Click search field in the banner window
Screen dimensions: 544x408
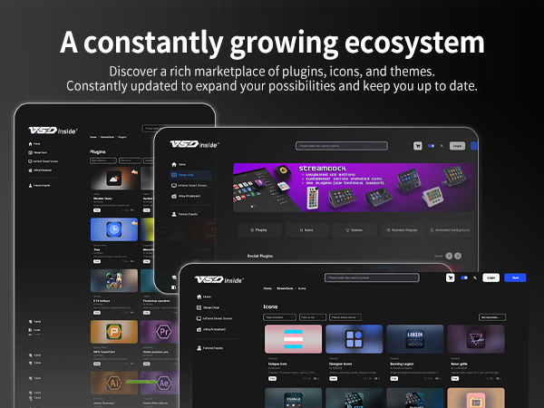click(342, 146)
